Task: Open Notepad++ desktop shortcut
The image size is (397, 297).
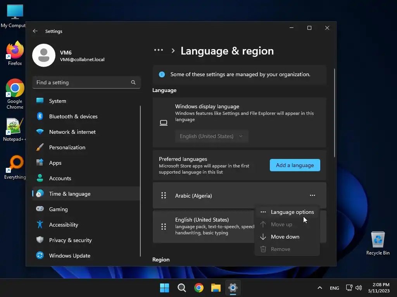Action: click(x=14, y=130)
